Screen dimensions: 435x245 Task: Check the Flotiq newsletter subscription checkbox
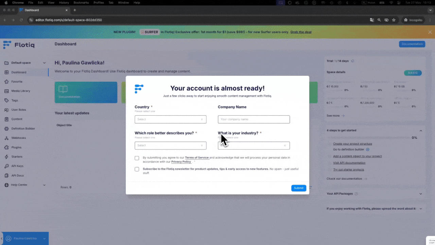pos(137,169)
